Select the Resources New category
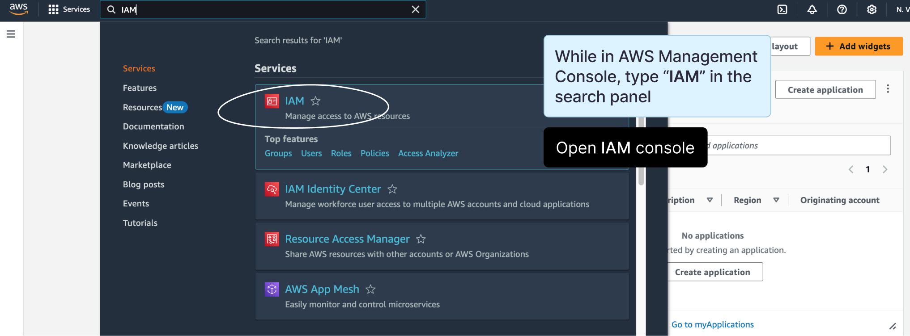Viewport: 910px width, 336px height. 155,107
